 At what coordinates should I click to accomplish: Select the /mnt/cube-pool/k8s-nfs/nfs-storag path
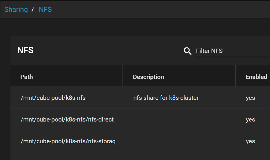point(68,141)
